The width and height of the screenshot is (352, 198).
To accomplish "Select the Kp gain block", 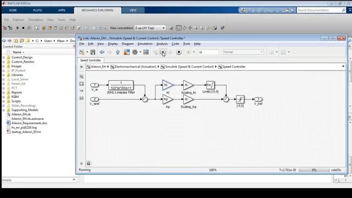I will (167, 99).
